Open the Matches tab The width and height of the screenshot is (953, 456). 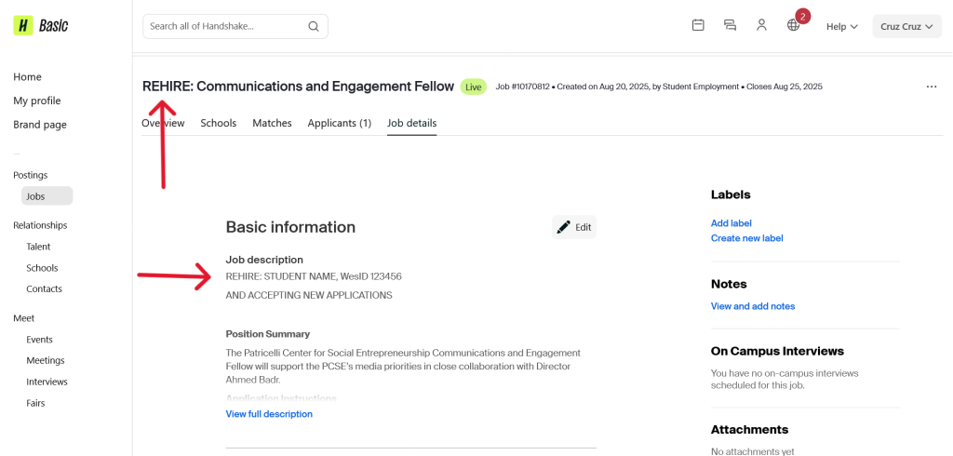(272, 123)
